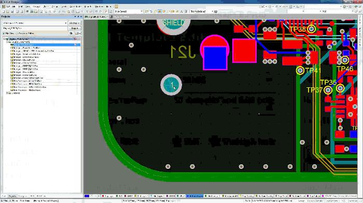Select the J21 designator text

183,52
